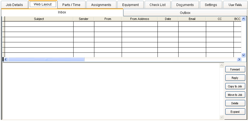
Task: Sort by the Subject column header
Action: pyautogui.click(x=39, y=19)
